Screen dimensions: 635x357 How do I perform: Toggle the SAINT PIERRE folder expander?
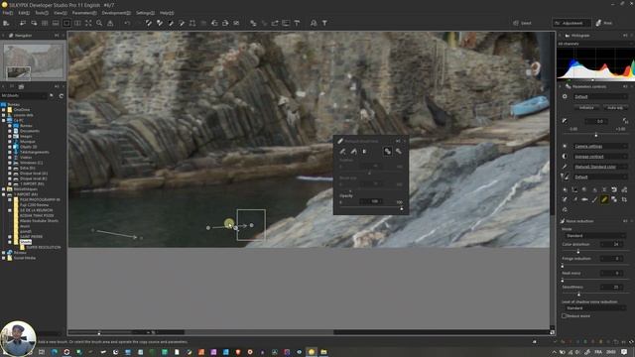pos(10,236)
